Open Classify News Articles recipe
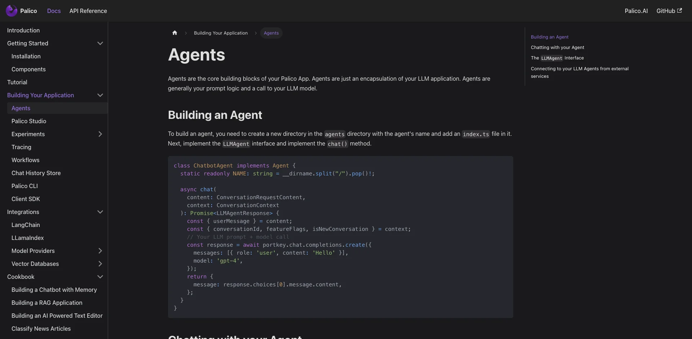Screen dimensions: 692x339 41,329
